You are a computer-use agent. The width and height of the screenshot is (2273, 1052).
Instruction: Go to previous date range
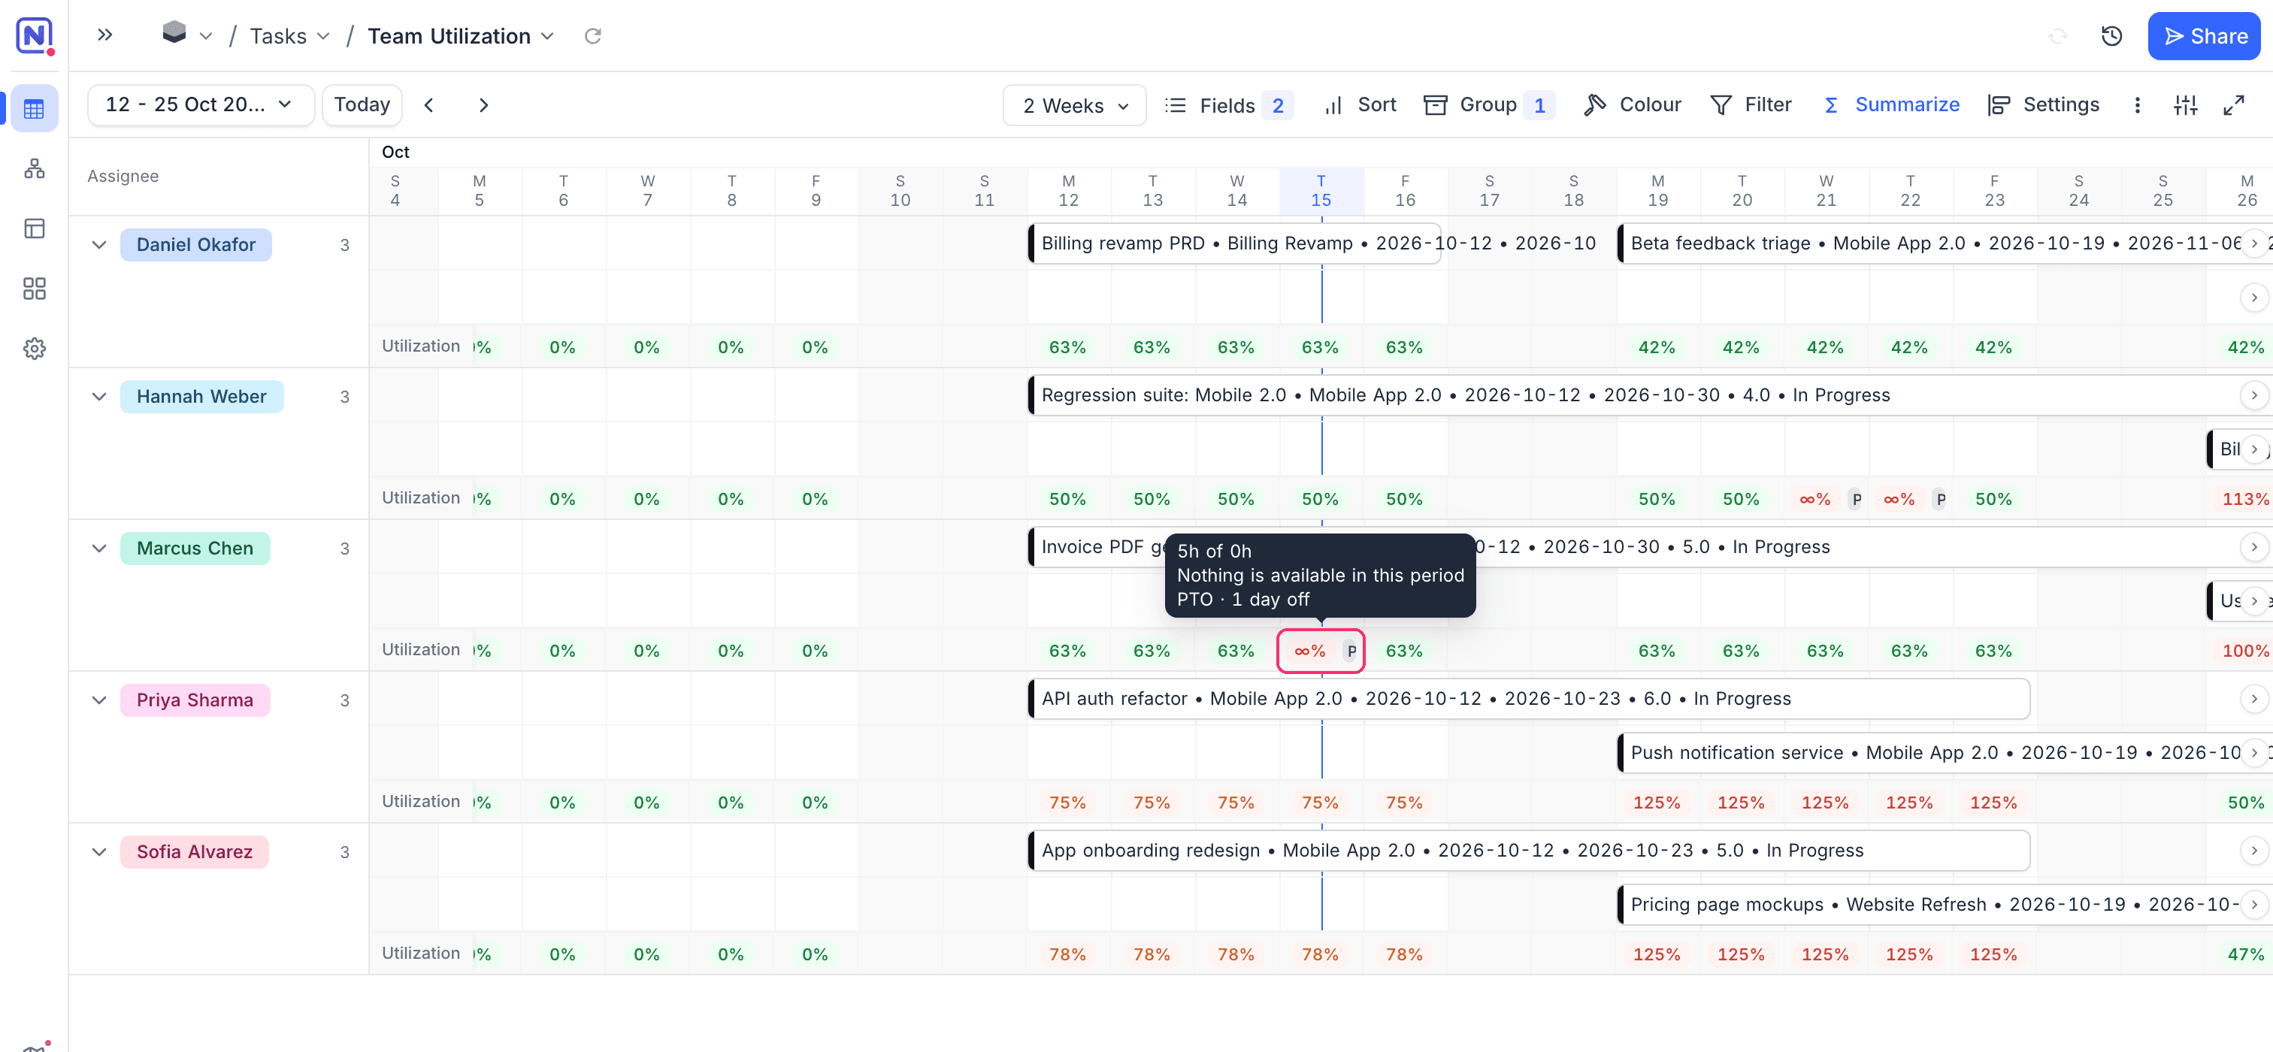click(429, 105)
